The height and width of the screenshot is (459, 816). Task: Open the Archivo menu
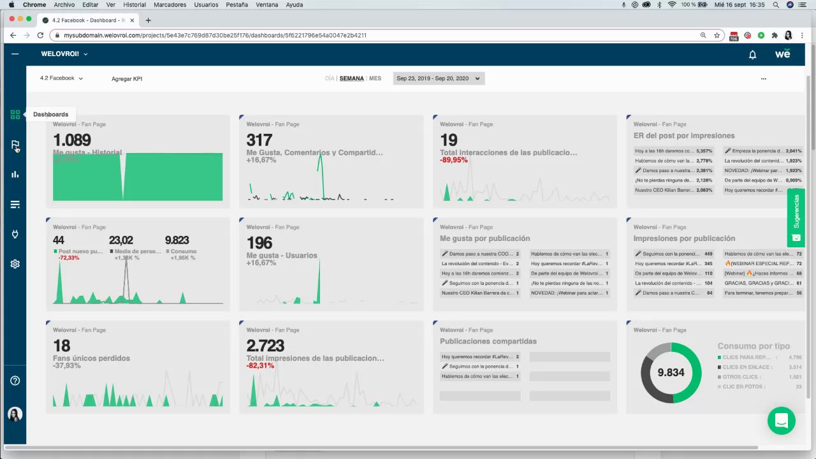64,4
